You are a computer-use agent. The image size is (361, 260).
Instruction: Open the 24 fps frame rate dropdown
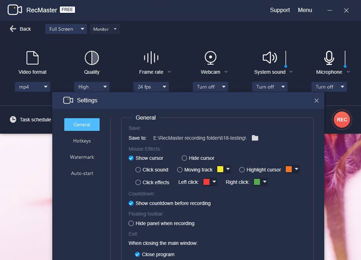click(x=151, y=87)
